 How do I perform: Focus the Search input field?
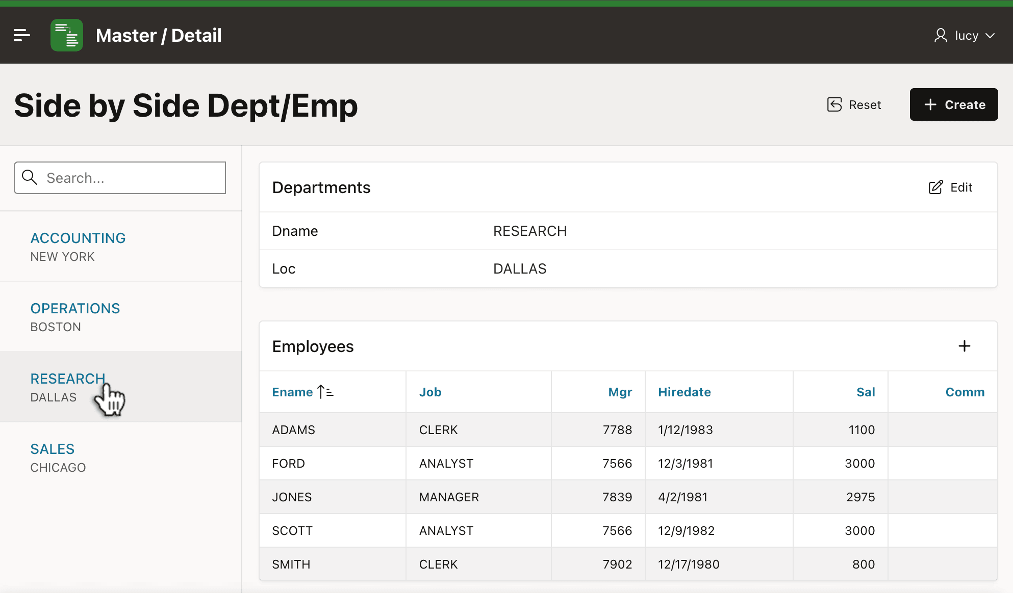(120, 178)
